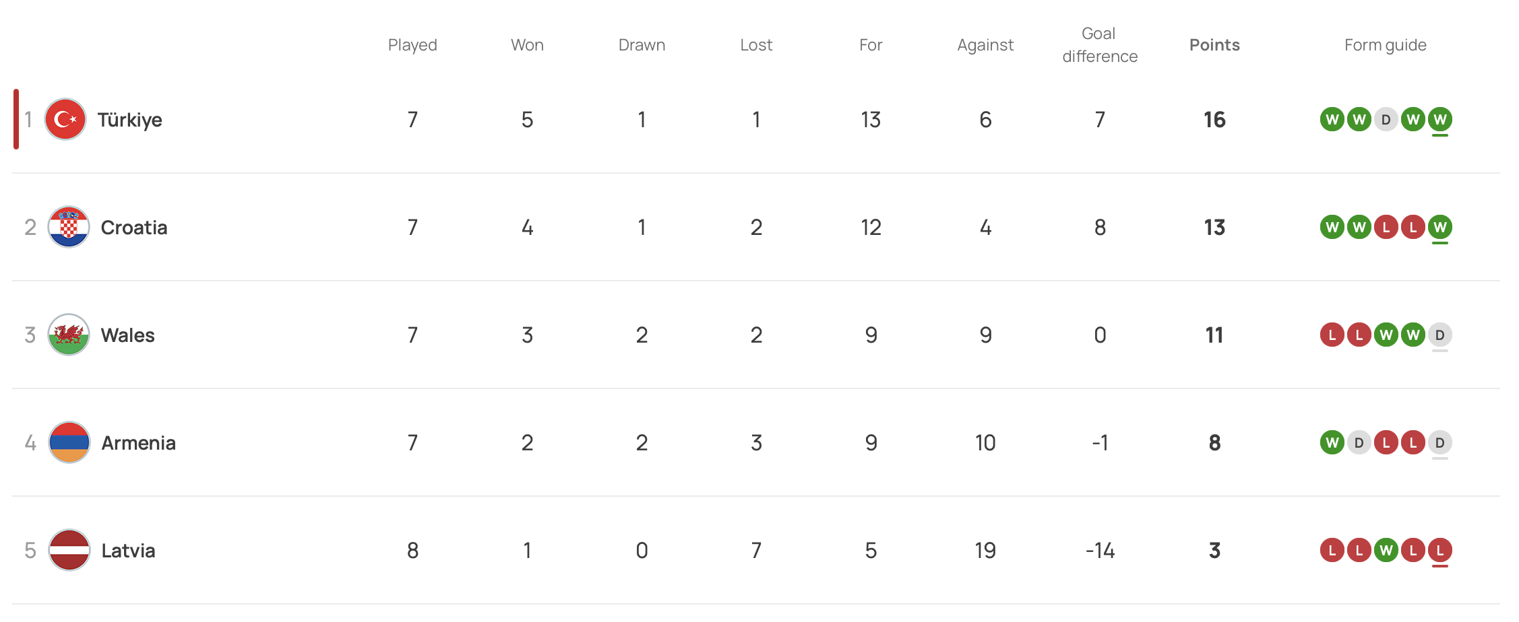Click the Armenia flag icon

(69, 443)
